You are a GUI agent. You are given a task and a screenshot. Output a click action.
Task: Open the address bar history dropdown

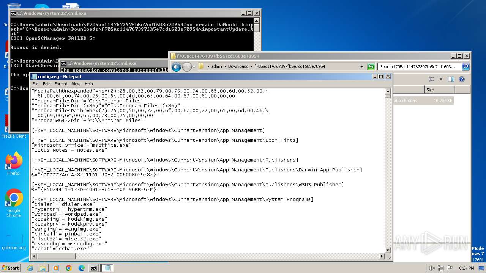click(x=361, y=67)
